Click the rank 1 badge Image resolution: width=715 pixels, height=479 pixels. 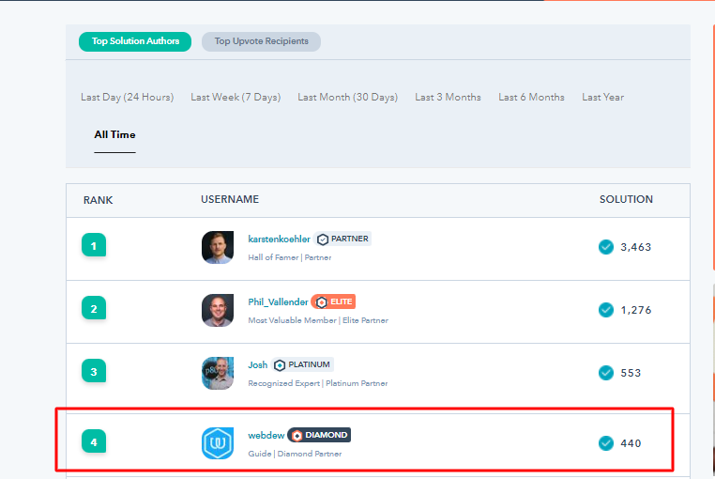pos(94,245)
